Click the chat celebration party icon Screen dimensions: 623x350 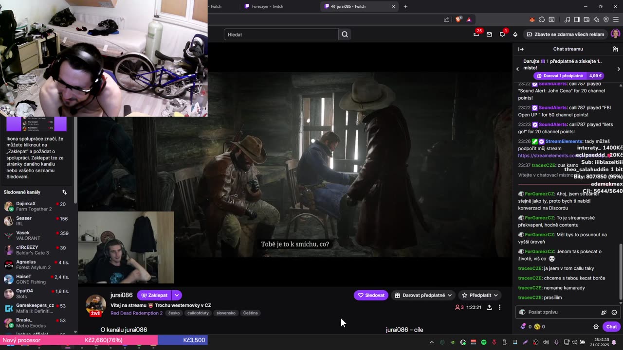[x=604, y=313]
